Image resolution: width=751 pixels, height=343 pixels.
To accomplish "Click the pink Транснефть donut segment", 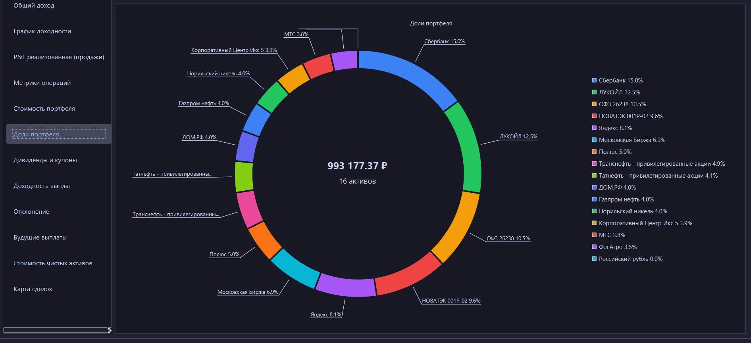I will pyautogui.click(x=249, y=209).
